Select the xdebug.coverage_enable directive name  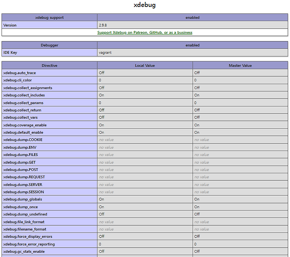[x=25, y=125]
